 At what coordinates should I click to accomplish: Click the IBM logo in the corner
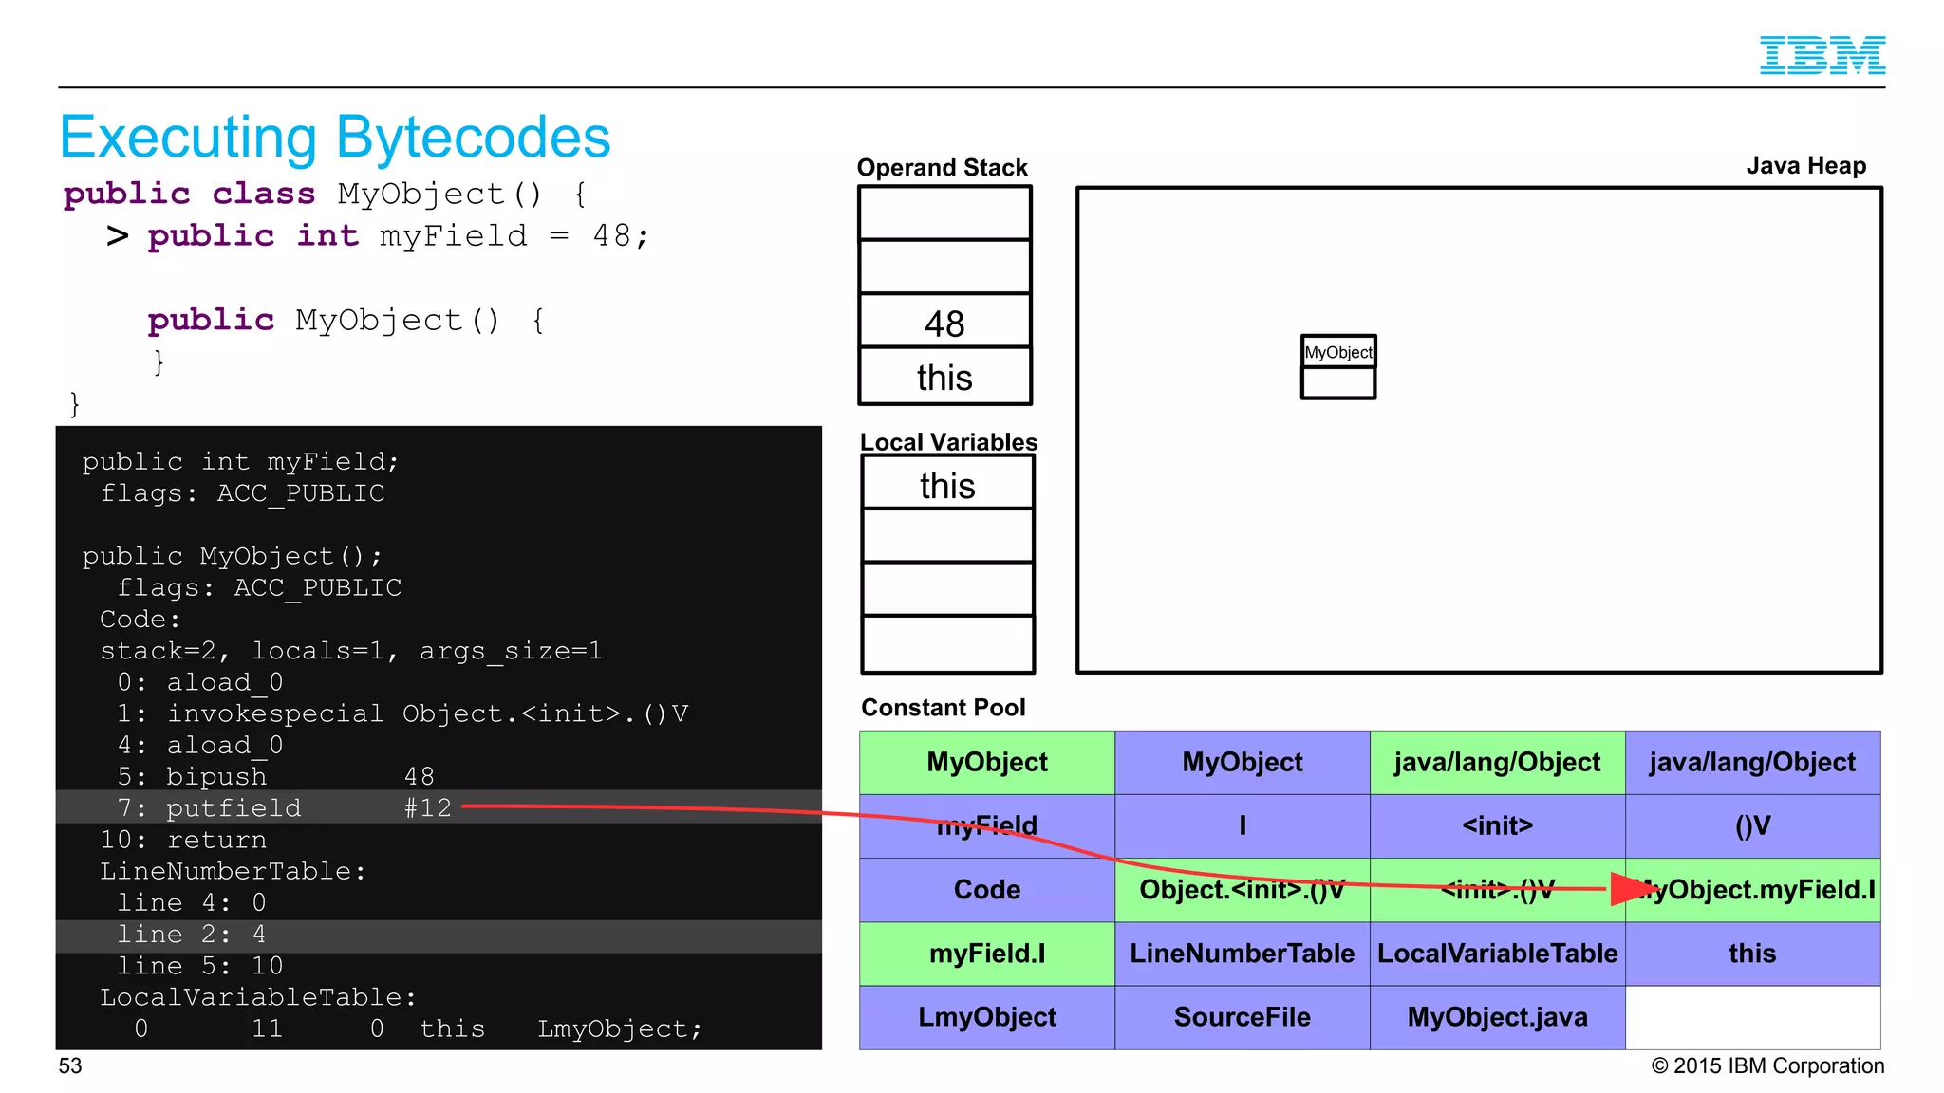coord(1822,55)
